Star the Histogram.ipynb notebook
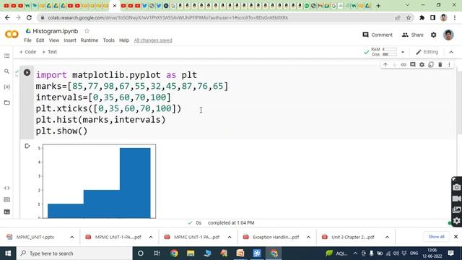The width and height of the screenshot is (462, 260). [87, 31]
